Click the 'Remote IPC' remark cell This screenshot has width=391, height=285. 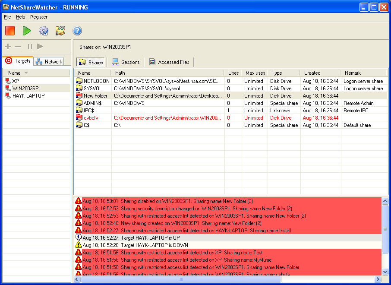tap(356, 110)
